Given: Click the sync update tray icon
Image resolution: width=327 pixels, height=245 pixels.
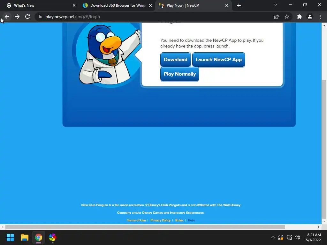Looking at the screenshot, I should coord(281,237).
